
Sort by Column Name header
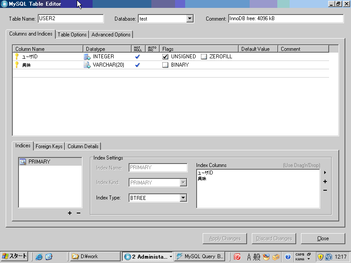tap(48, 49)
